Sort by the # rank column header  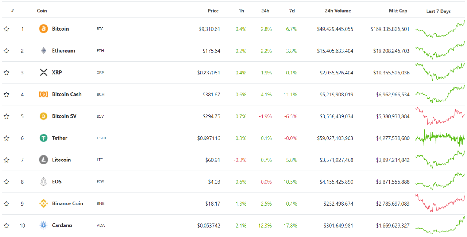point(12,11)
